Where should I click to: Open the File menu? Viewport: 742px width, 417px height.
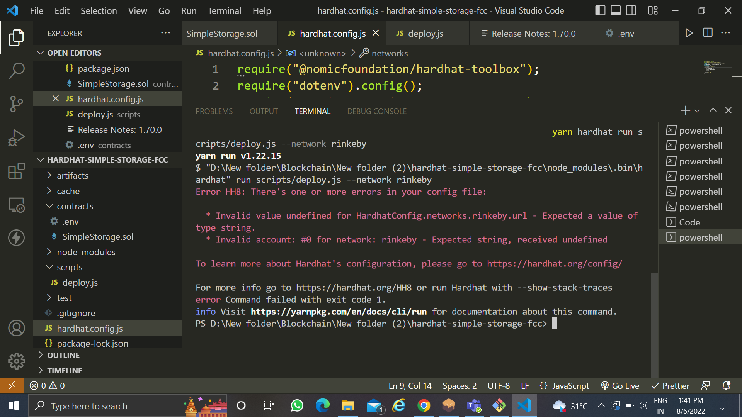[x=37, y=11]
